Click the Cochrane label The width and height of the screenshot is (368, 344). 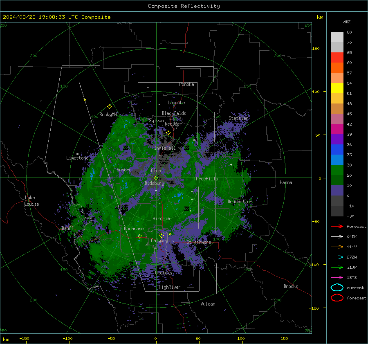point(134,229)
